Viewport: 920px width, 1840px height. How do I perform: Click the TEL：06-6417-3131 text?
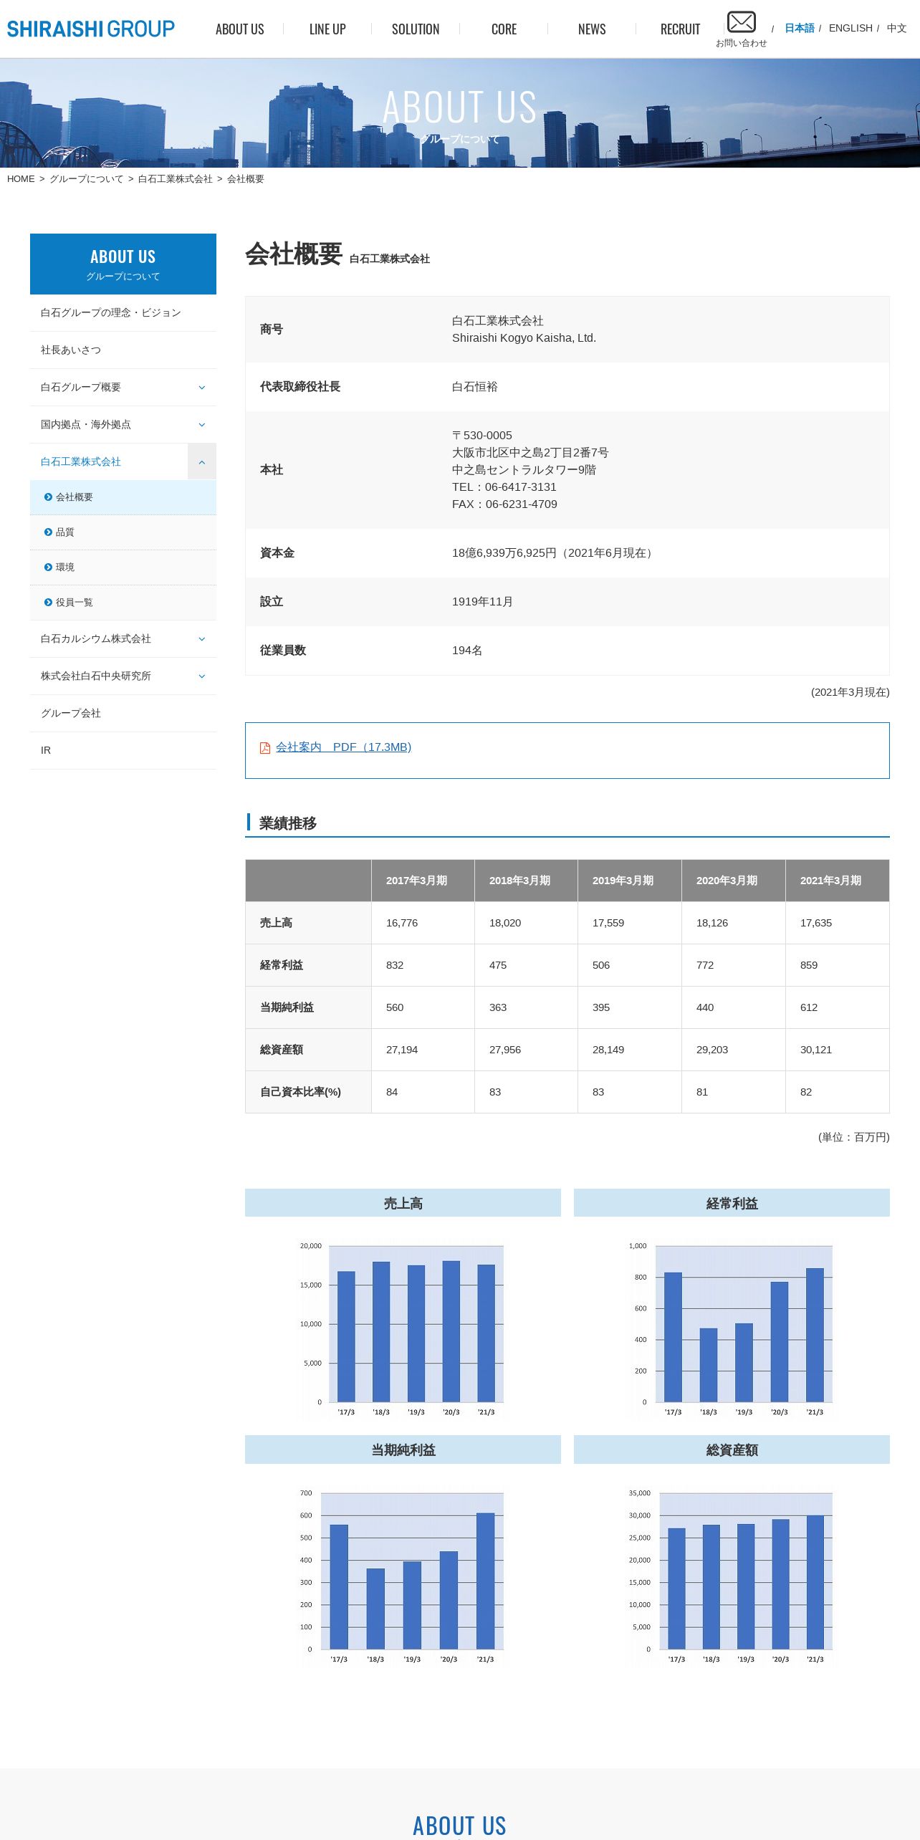(x=504, y=487)
